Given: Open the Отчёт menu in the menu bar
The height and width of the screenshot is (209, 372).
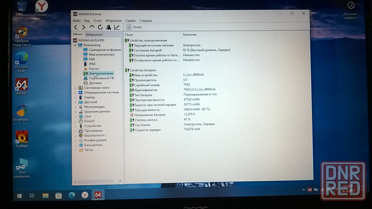Looking at the screenshot, I should click(x=97, y=21).
